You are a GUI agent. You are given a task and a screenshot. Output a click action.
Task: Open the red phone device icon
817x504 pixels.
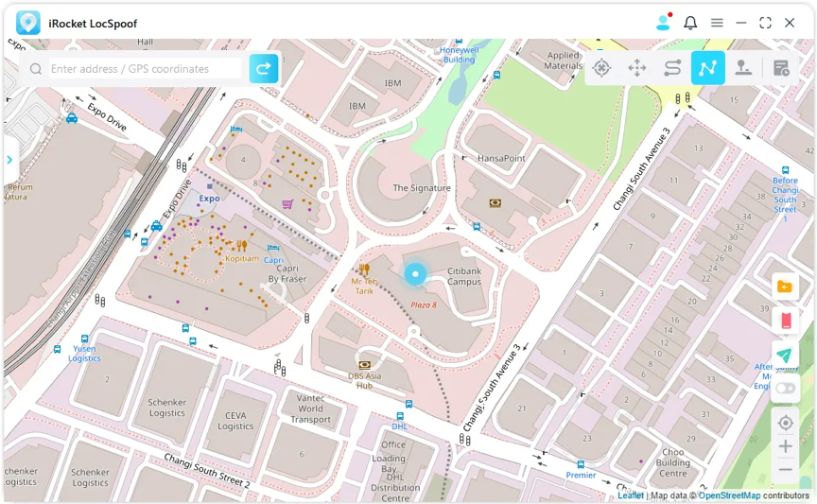coord(785,322)
